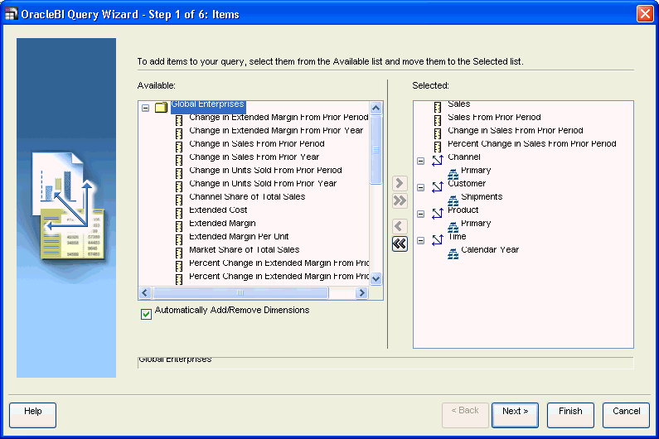Collapse the Channel dimension node

tap(421, 161)
